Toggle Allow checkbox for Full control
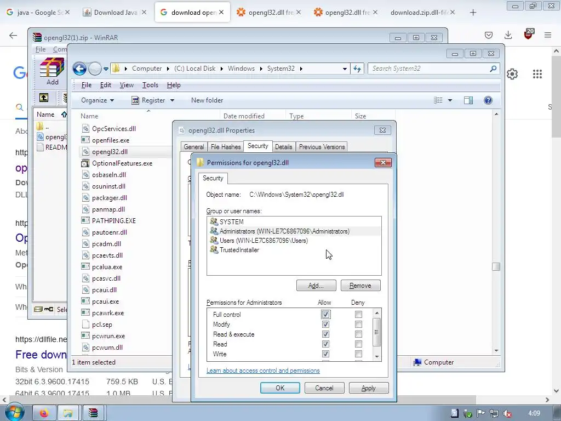Viewport: 561px width, 421px height. (325, 314)
